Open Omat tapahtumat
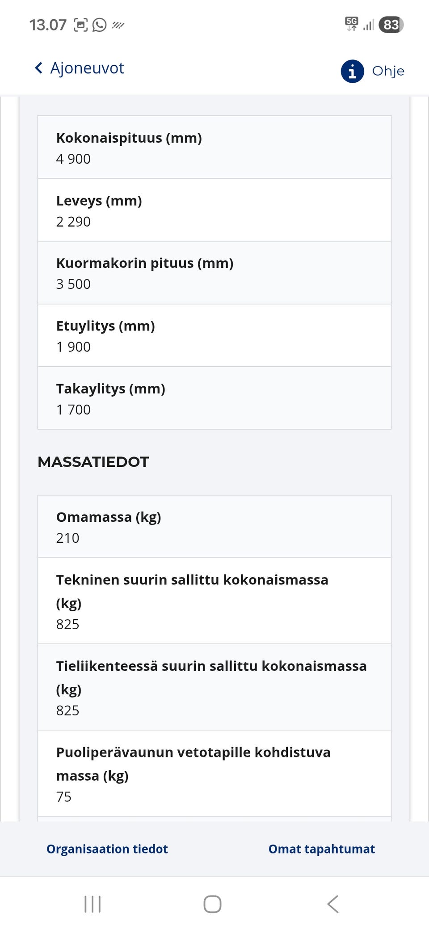Image resolution: width=429 pixels, height=930 pixels. (x=321, y=849)
